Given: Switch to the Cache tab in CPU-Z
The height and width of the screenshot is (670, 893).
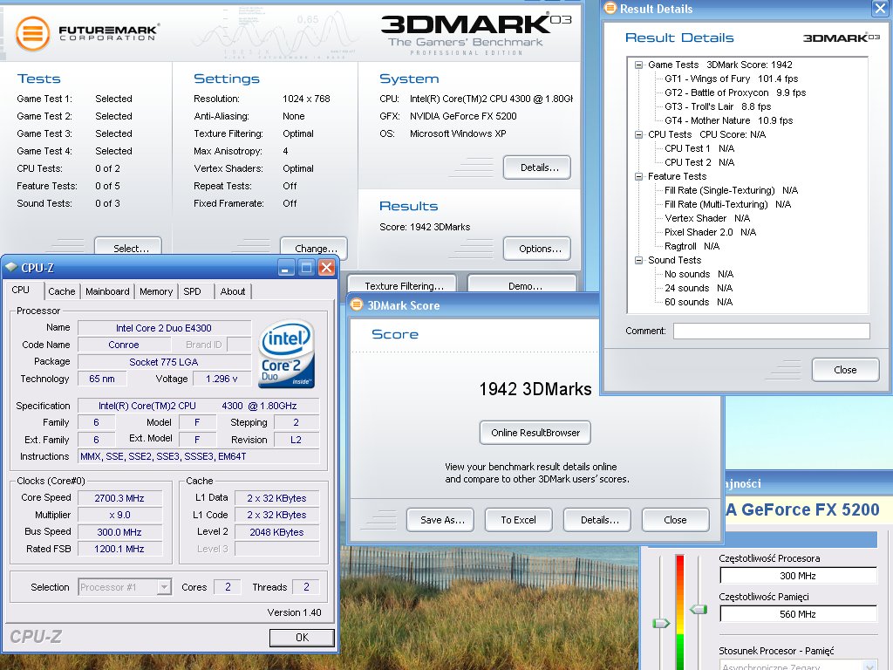Looking at the screenshot, I should point(62,291).
